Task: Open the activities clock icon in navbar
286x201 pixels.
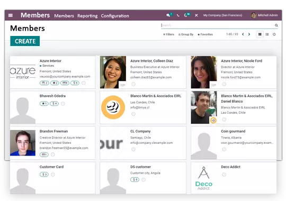Action: [185, 15]
